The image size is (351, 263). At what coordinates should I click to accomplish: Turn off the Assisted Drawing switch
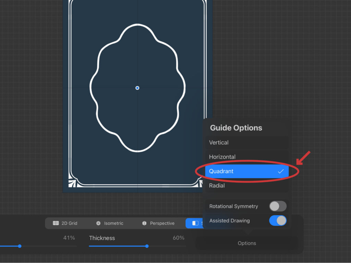(x=278, y=221)
